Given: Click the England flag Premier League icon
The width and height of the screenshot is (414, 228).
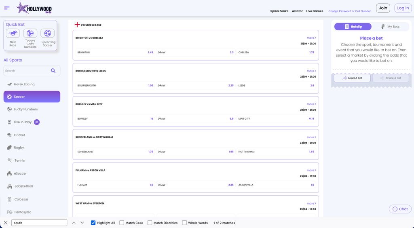Looking at the screenshot, I should [77, 25].
